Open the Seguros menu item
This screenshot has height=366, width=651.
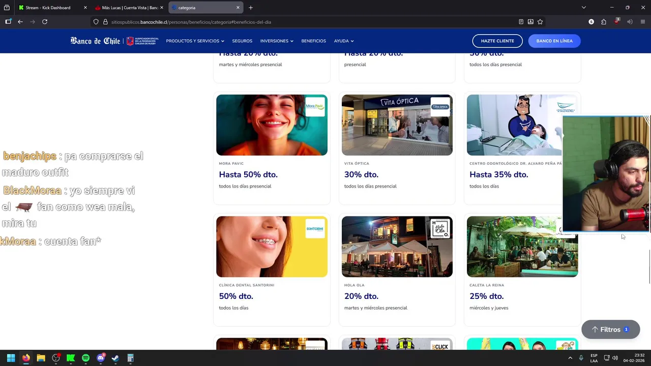[x=242, y=41]
